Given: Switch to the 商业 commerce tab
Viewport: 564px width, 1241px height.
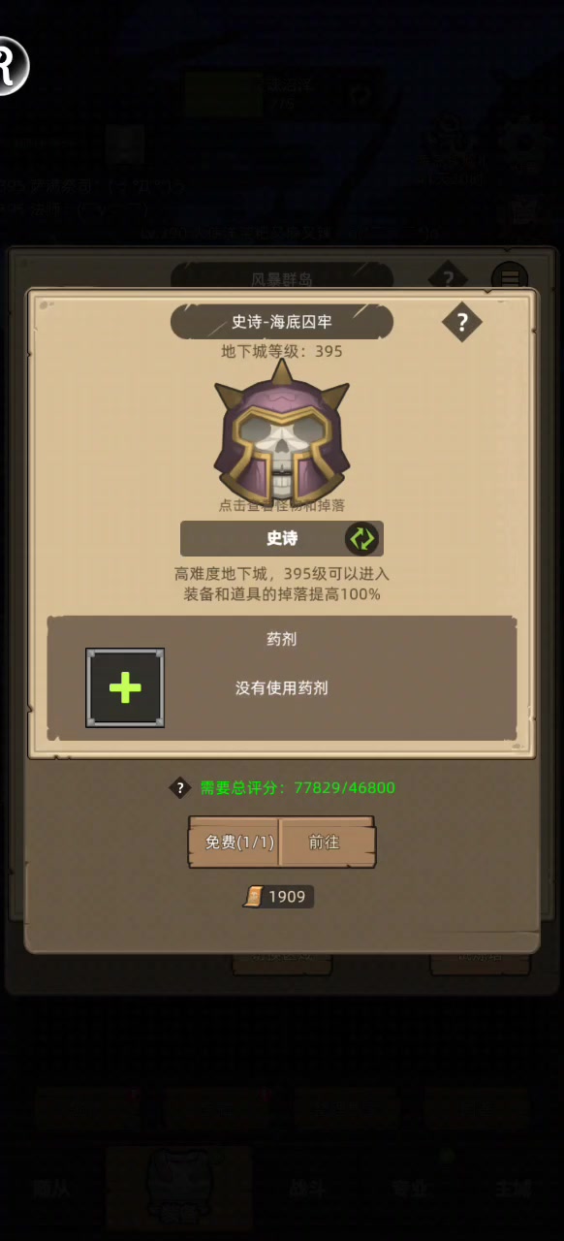Looking at the screenshot, I should [408, 1189].
